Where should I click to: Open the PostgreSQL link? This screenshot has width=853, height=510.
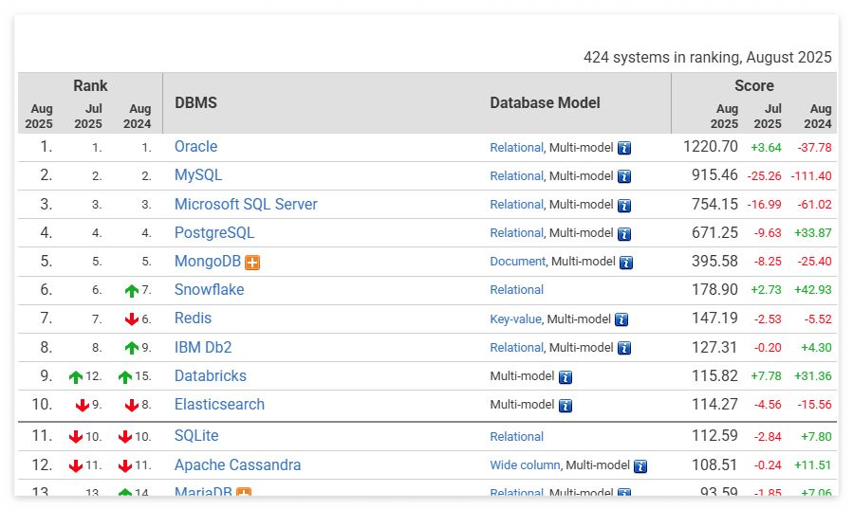click(214, 232)
